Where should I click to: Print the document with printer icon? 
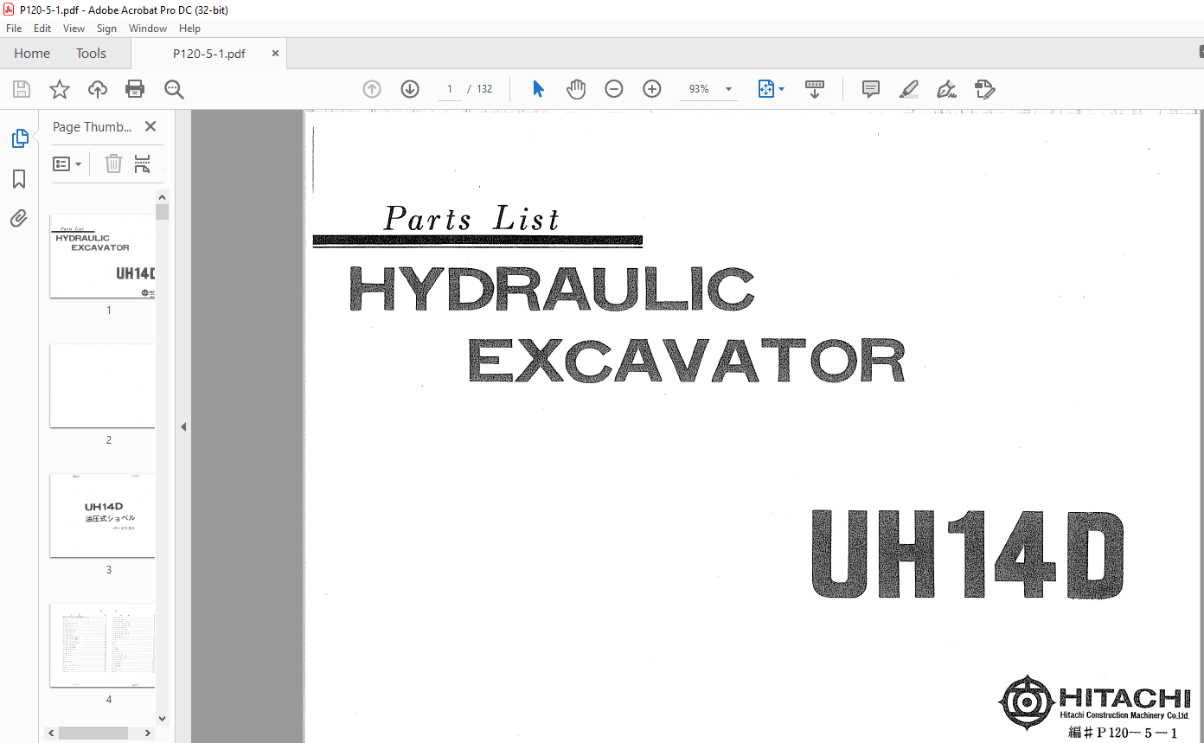135,89
